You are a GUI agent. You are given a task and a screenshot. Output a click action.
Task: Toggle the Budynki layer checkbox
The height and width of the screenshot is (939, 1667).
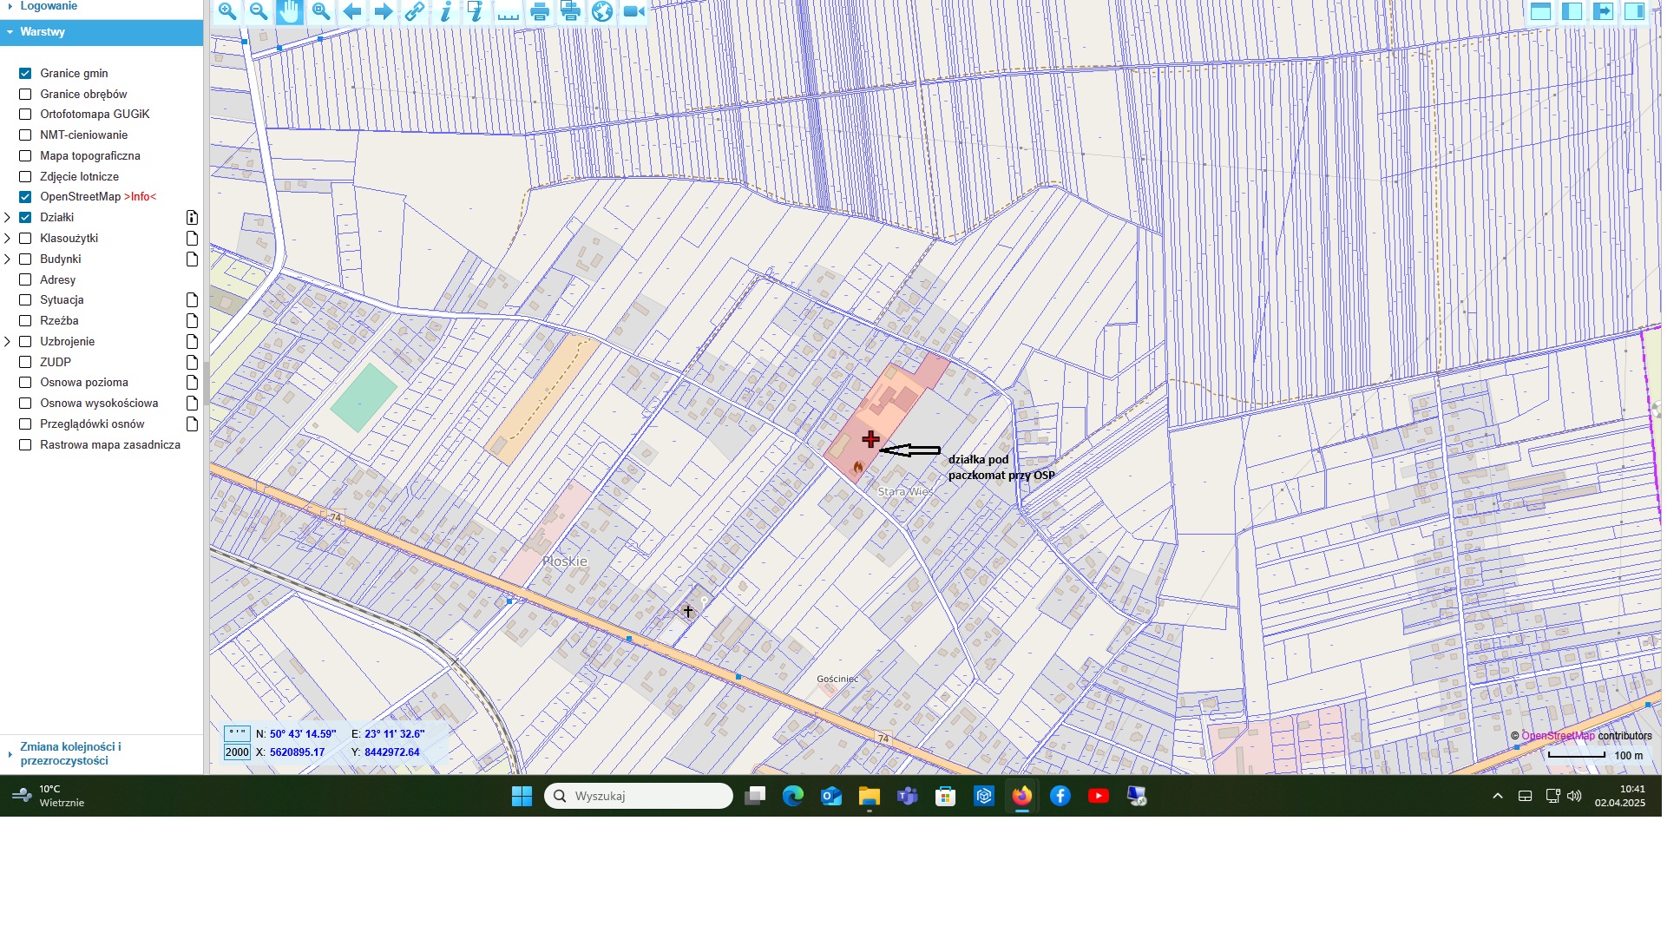[x=25, y=259]
